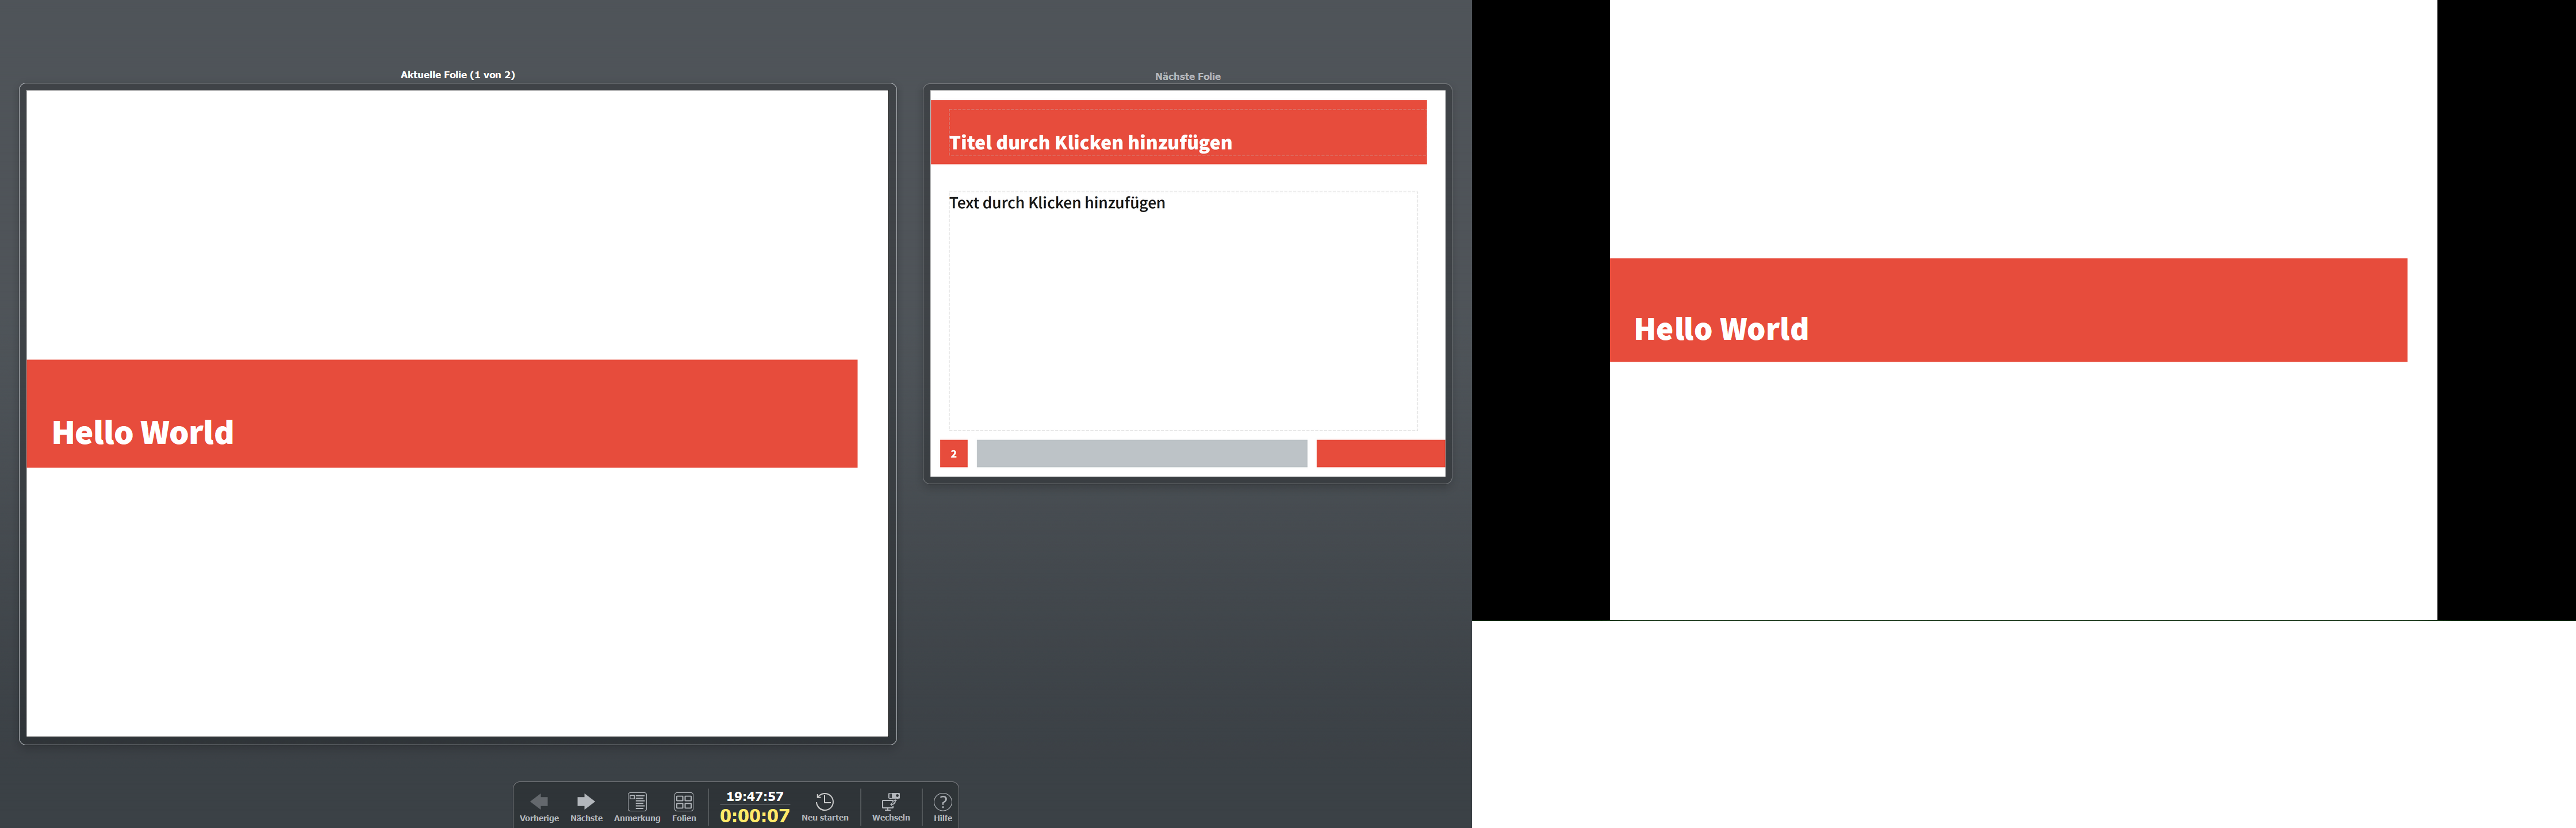Screen dimensions: 2576x828
Task: Swap displays using Wechseln icon
Action: (890, 802)
